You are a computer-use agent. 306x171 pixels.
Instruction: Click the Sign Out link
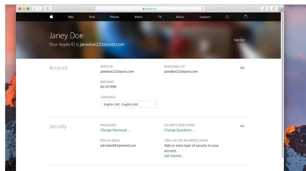(239, 40)
